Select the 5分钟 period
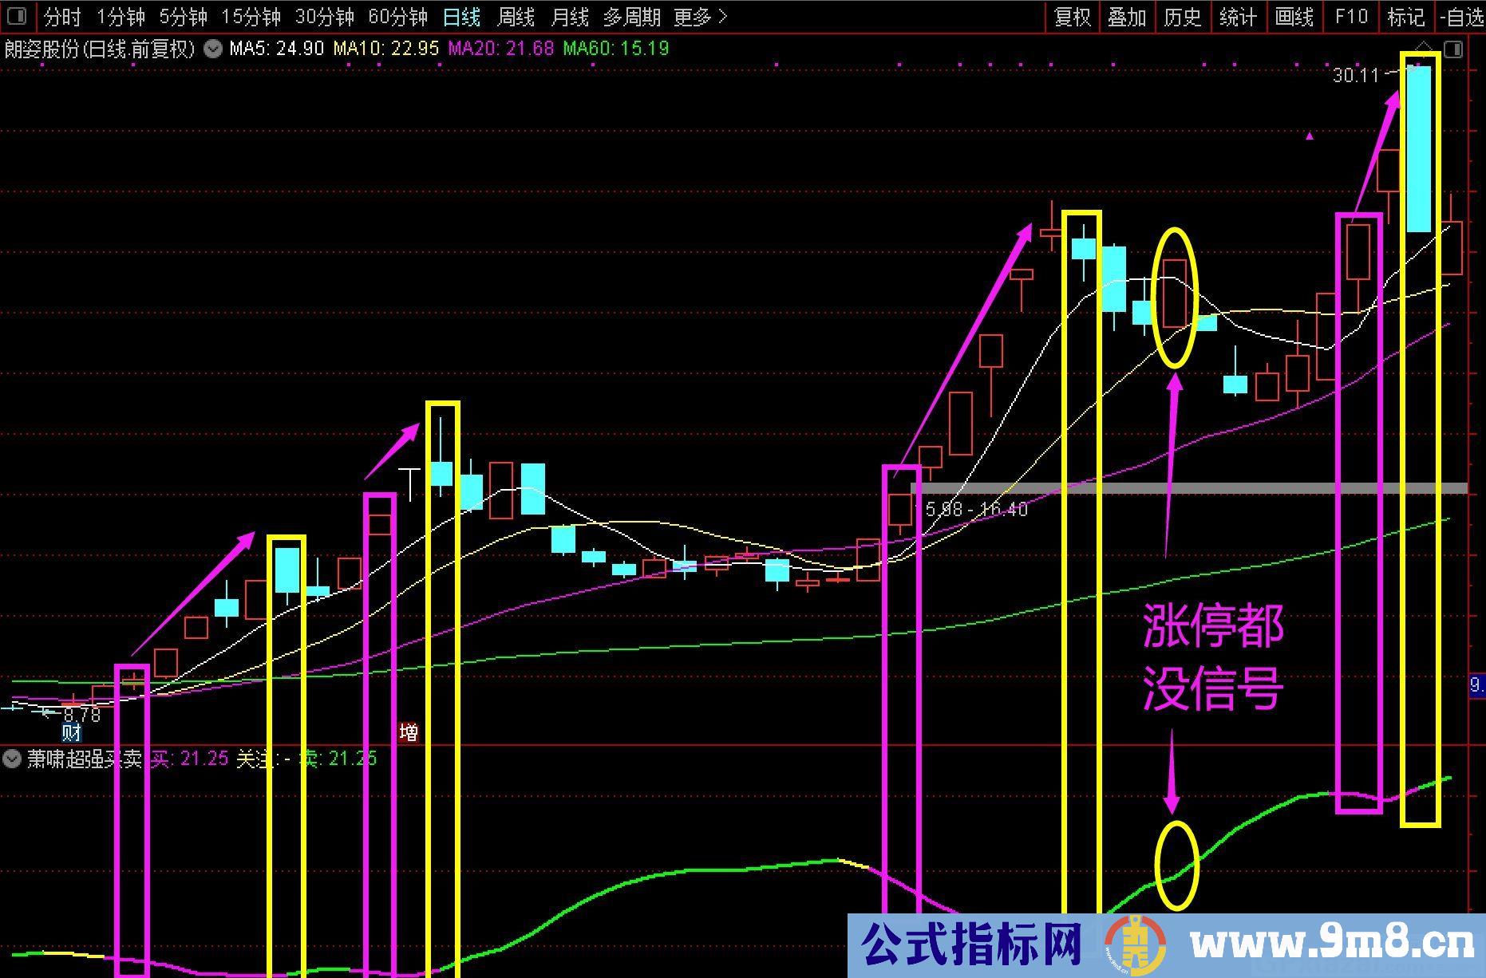1486x978 pixels. tap(183, 16)
